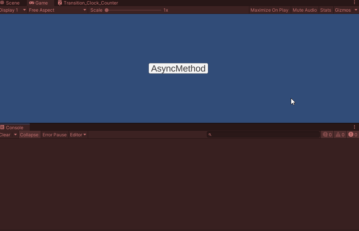Open the Gizmos dropdown arrow
This screenshot has width=359, height=231.
356,10
